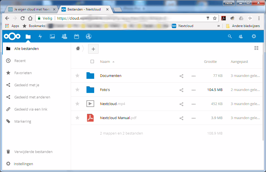Open the Contacts app in top bar
266x172 pixels.
click(64, 36)
